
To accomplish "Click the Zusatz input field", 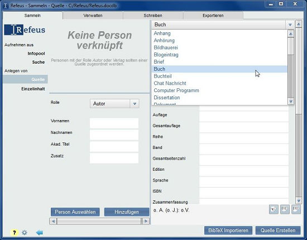I will (x=114, y=158).
